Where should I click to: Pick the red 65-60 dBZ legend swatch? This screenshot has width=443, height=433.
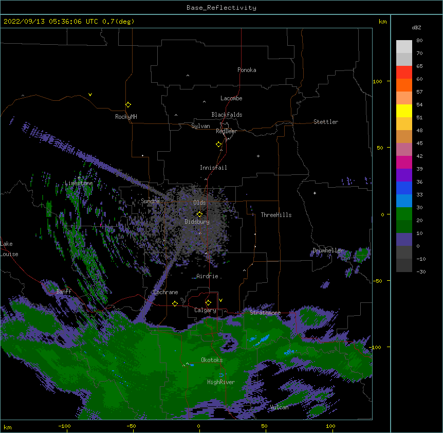[x=404, y=73]
